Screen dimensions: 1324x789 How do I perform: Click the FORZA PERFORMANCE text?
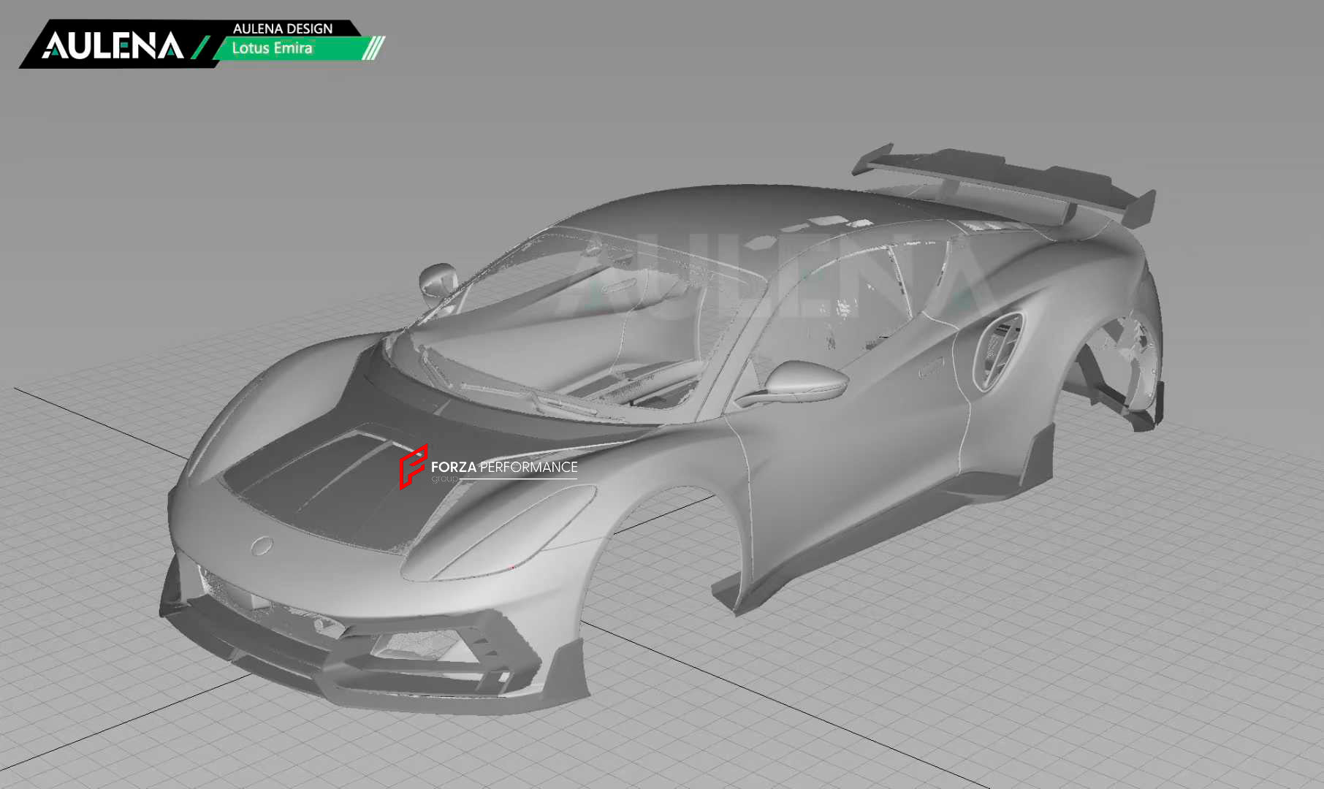pyautogui.click(x=503, y=468)
